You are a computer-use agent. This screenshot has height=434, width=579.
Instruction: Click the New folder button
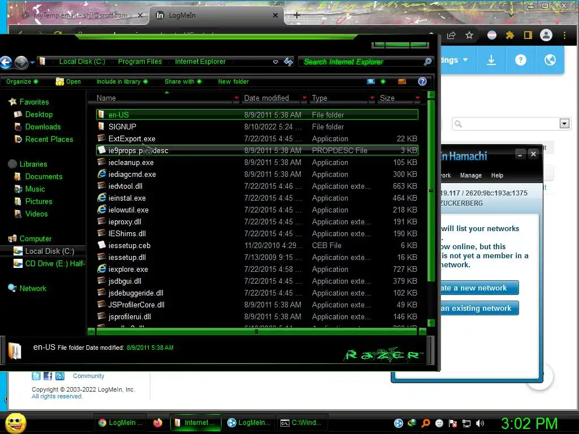pyautogui.click(x=234, y=81)
